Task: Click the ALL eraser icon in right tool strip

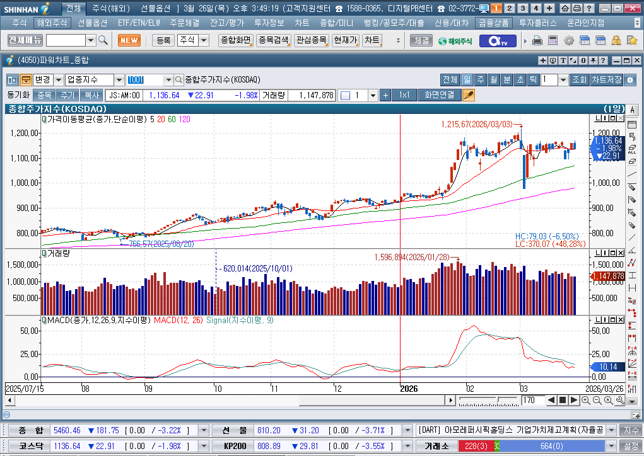Action: (x=632, y=149)
